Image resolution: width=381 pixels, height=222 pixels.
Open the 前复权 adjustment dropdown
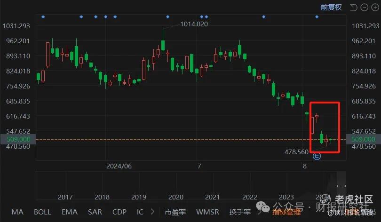click(x=331, y=7)
